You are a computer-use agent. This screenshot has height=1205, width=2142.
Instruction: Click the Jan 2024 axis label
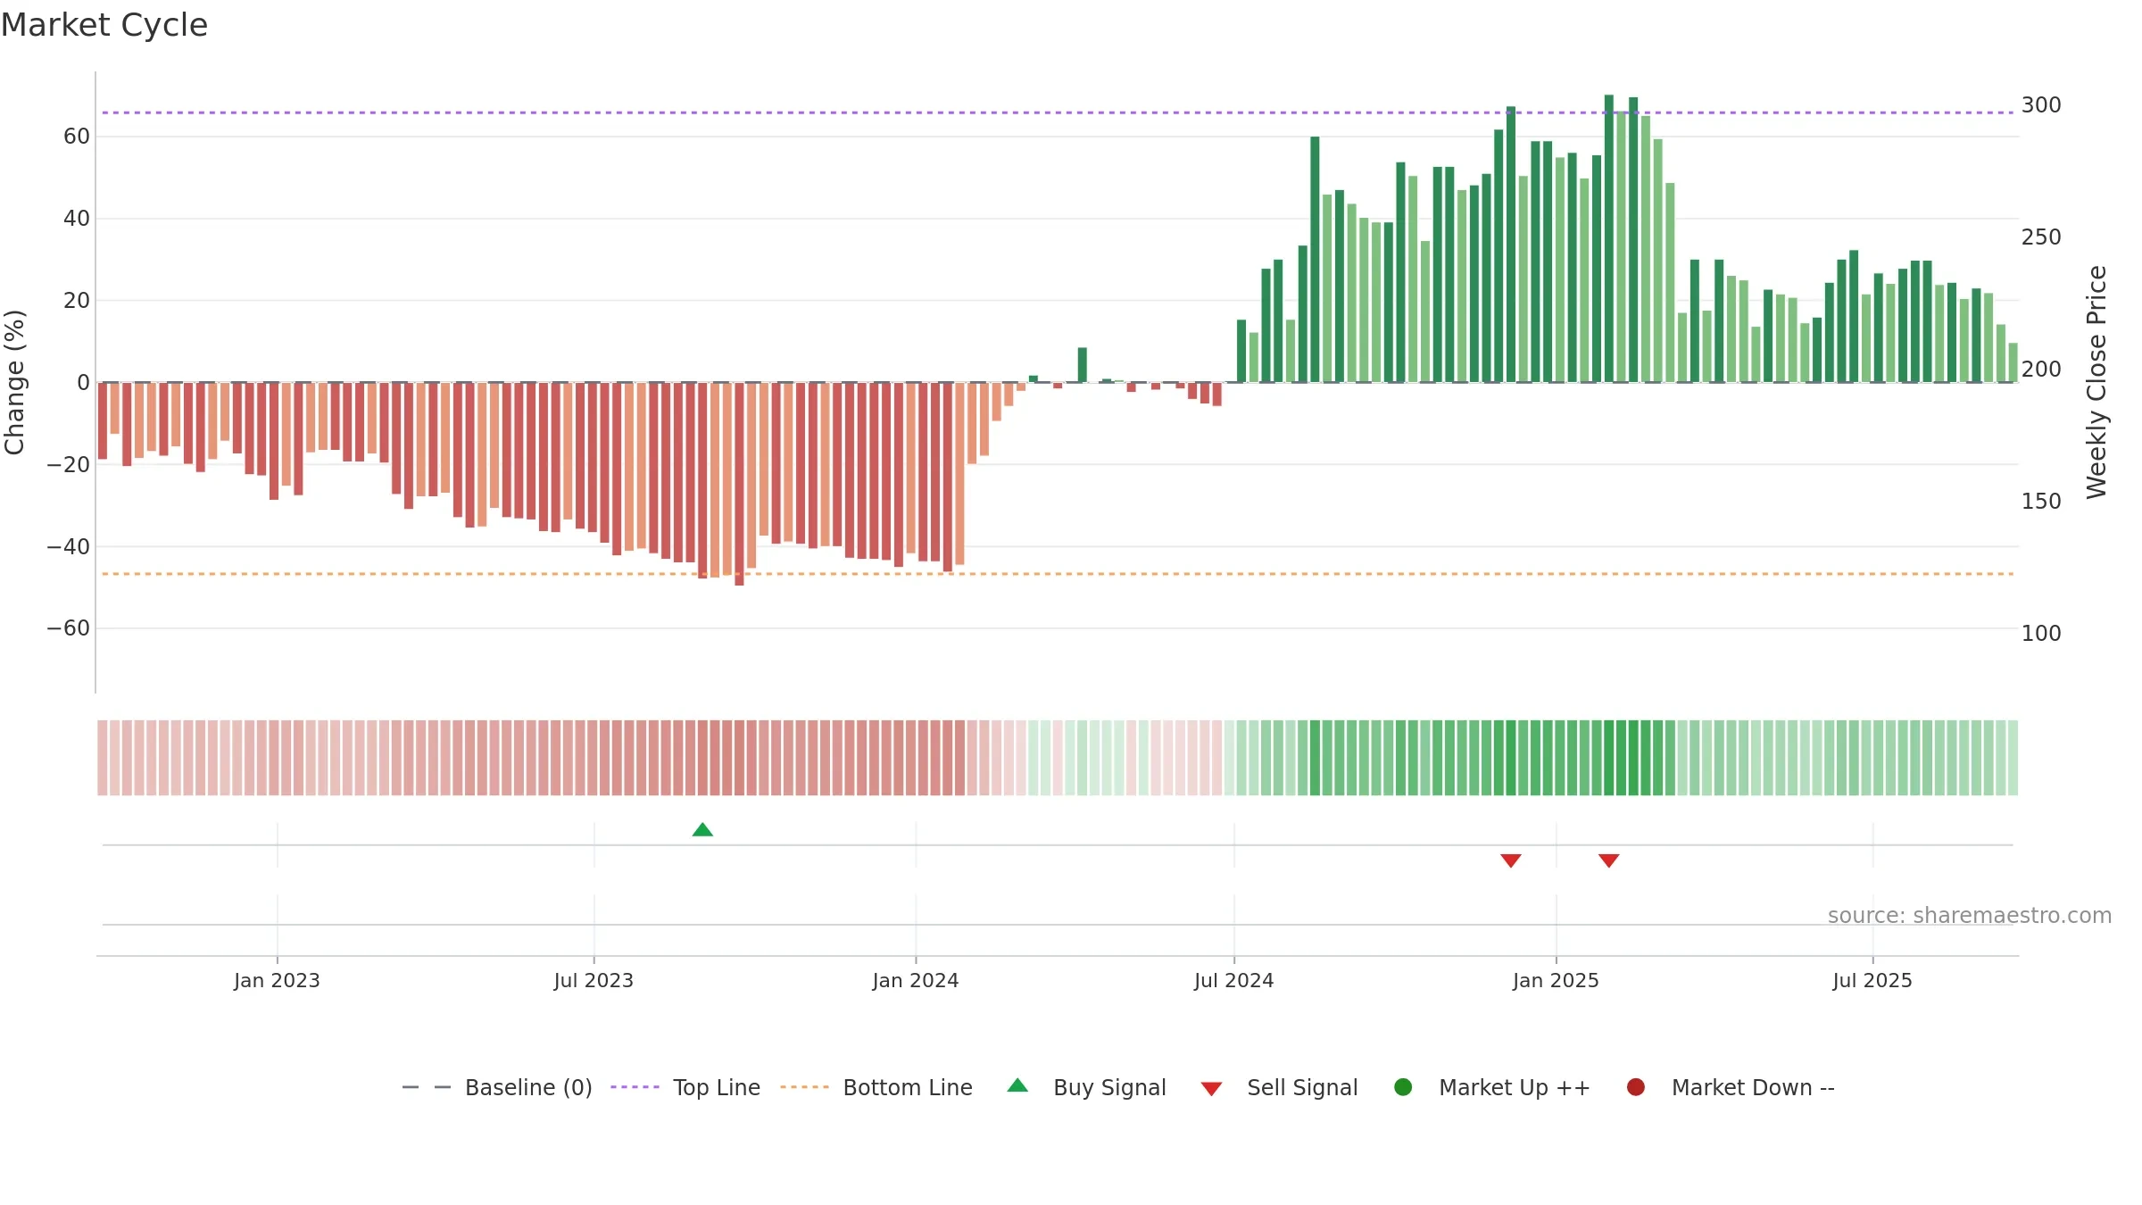point(916,980)
